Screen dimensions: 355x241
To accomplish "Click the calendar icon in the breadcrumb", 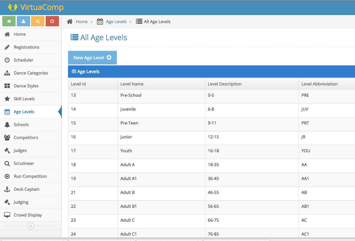I will [100, 22].
